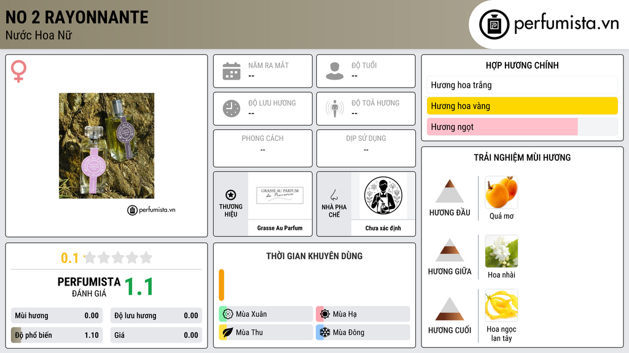Click the Trải nghiệm mùi hương heading
This screenshot has width=629, height=353.
pos(522,158)
